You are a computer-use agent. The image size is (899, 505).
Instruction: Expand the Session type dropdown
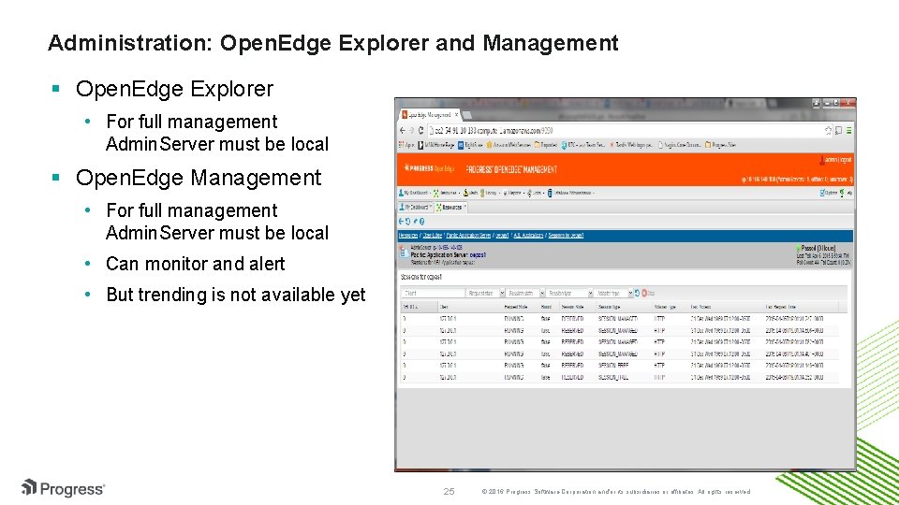pos(590,293)
